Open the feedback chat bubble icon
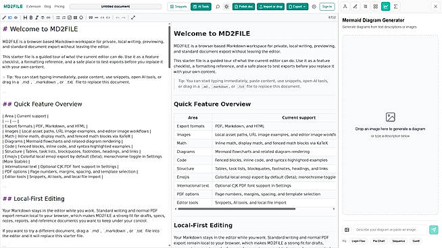Screen dimensions: 442x248 pyautogui.click(x=218, y=7)
